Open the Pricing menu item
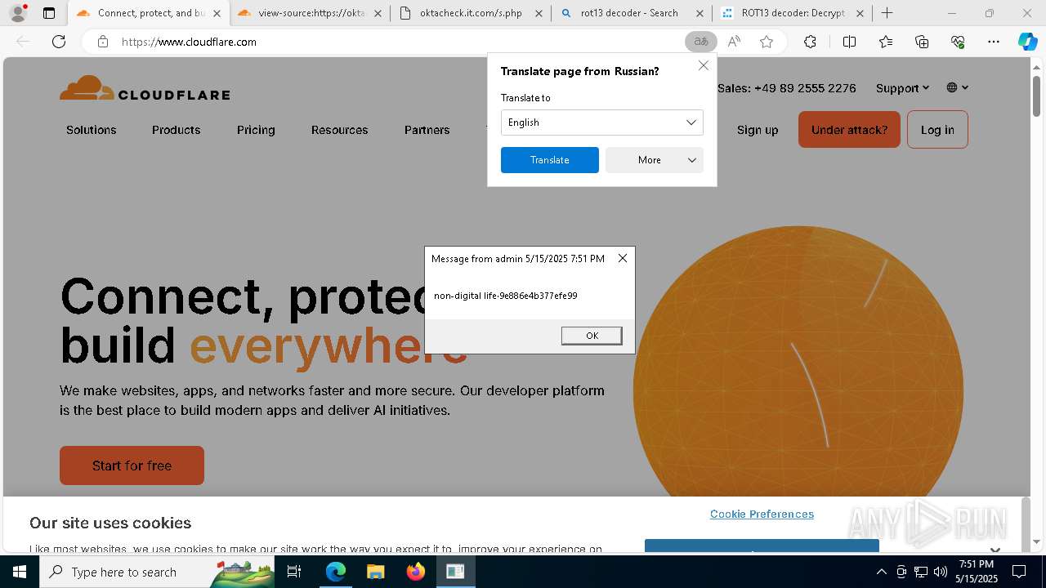Screen dimensions: 1046x588 (x=256, y=130)
